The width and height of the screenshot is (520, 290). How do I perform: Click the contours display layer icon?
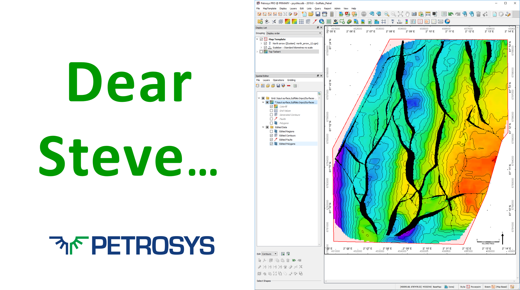point(308,22)
